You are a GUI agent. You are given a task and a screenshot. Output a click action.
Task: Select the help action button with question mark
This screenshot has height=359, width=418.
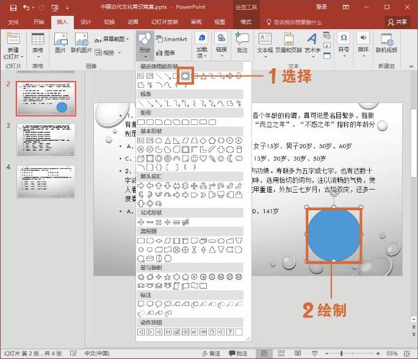click(230, 332)
